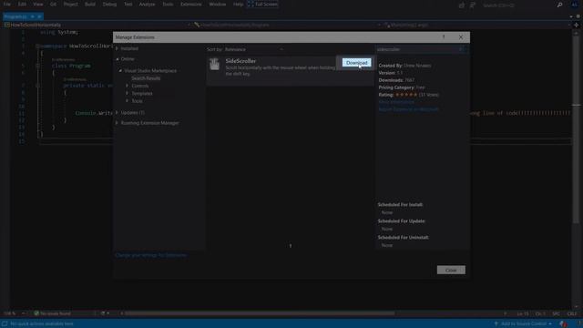The height and width of the screenshot is (328, 583).
Task: Click the SPC indicator in editor footer
Action: click(557, 313)
